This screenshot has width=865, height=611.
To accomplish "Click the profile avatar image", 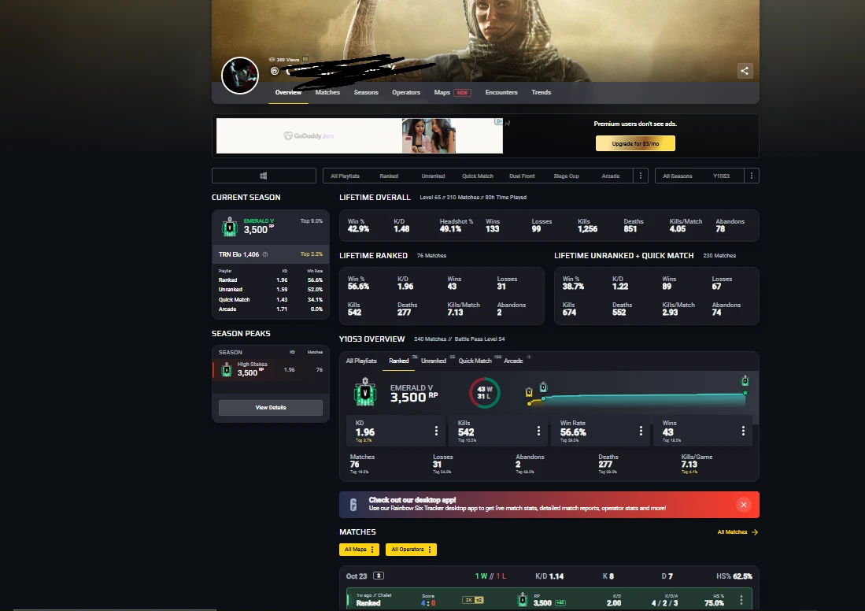I will [240, 76].
